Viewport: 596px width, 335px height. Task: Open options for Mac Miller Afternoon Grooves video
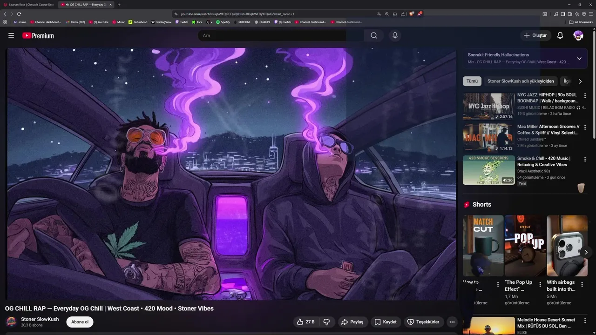[585, 127]
